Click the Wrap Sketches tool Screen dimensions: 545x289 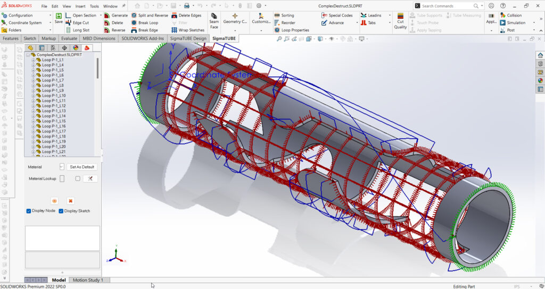(x=191, y=30)
